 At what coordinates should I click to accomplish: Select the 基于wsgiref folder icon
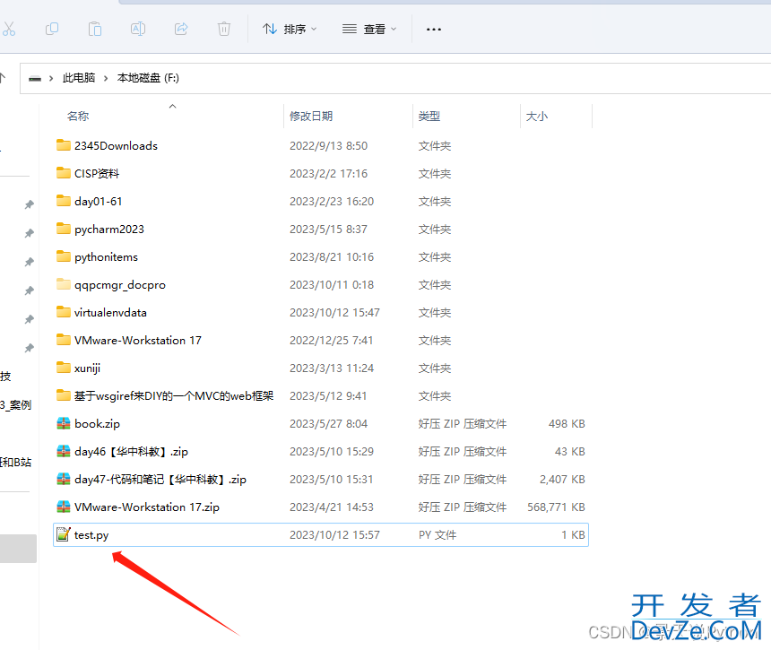(x=64, y=394)
